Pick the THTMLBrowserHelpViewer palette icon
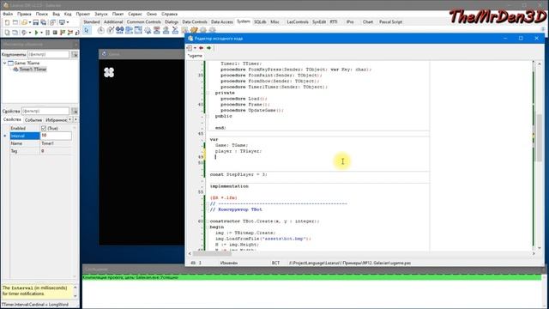Image resolution: width=549 pixels, height=309 pixels. 138,31
